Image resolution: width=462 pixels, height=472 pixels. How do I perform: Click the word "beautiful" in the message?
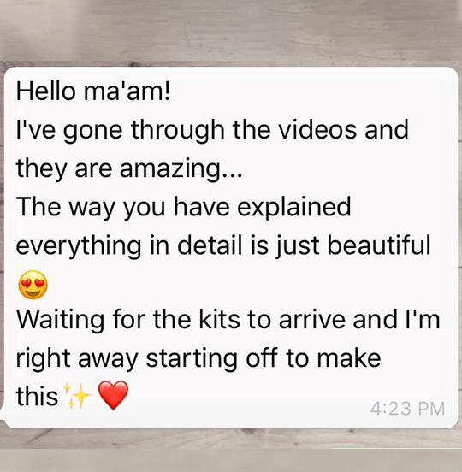click(x=379, y=245)
